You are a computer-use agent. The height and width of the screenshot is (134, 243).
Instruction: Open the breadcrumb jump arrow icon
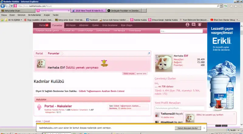click(x=149, y=53)
